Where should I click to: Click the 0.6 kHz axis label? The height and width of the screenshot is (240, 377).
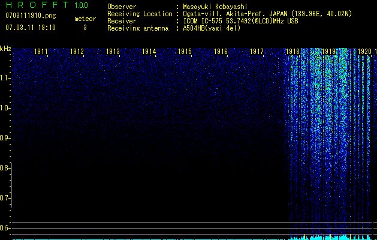coord(5,228)
